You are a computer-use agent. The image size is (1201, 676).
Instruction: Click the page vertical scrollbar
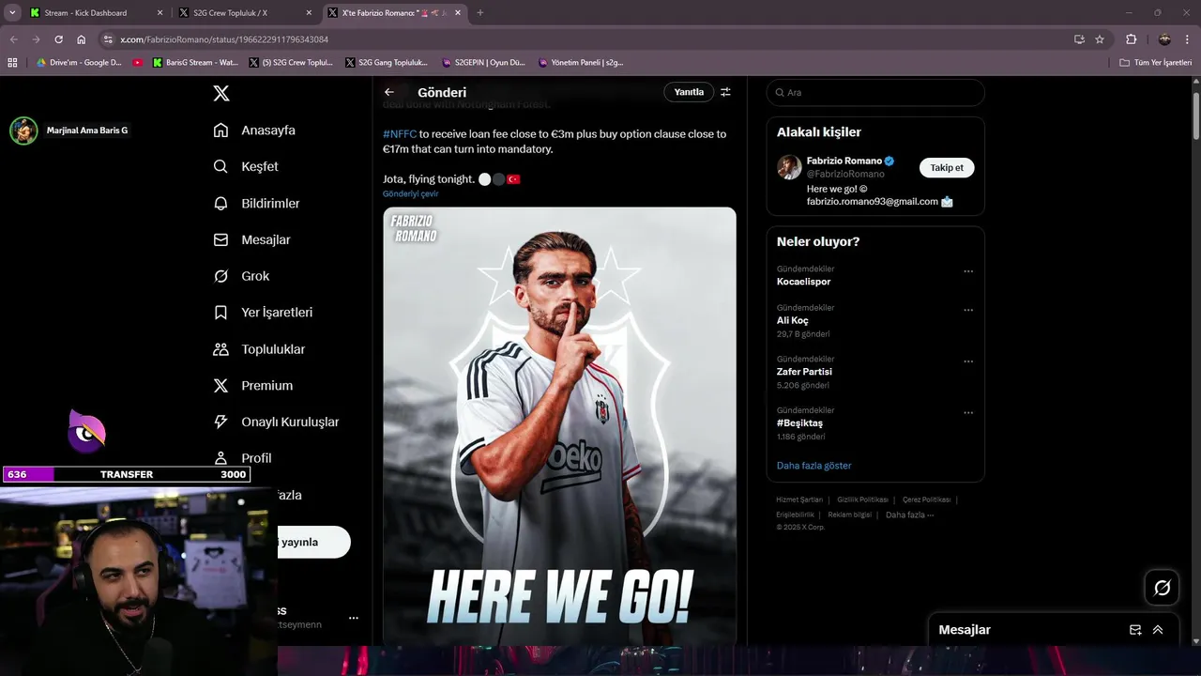pyautogui.click(x=1195, y=117)
